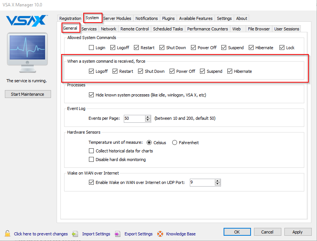Click the heartbeat monitor image
This screenshot has width=317, height=241.
coord(27,53)
